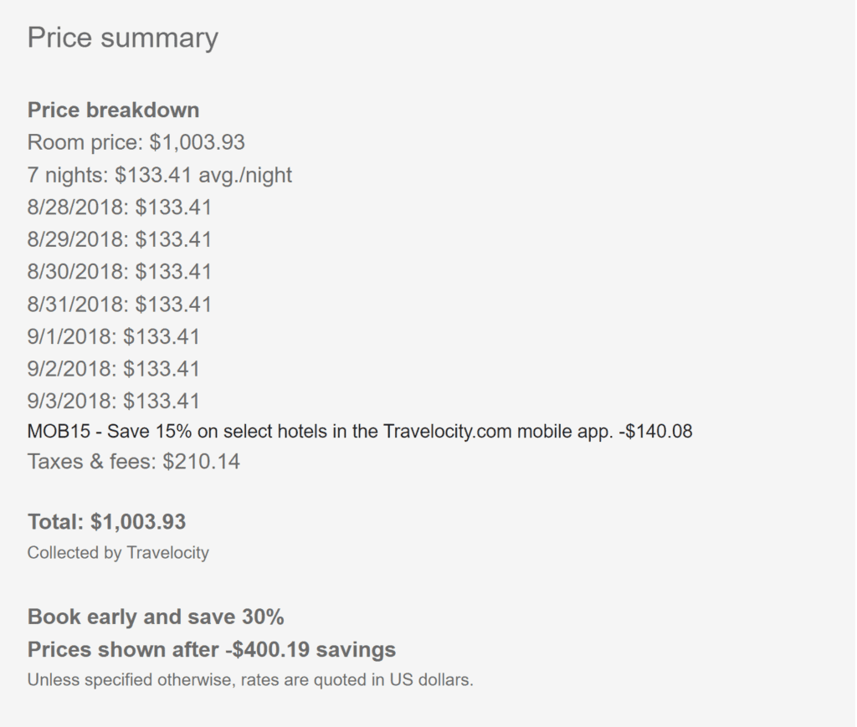Viewport: 857px width, 727px height.
Task: Click Book early and save 30% text
Action: point(156,617)
